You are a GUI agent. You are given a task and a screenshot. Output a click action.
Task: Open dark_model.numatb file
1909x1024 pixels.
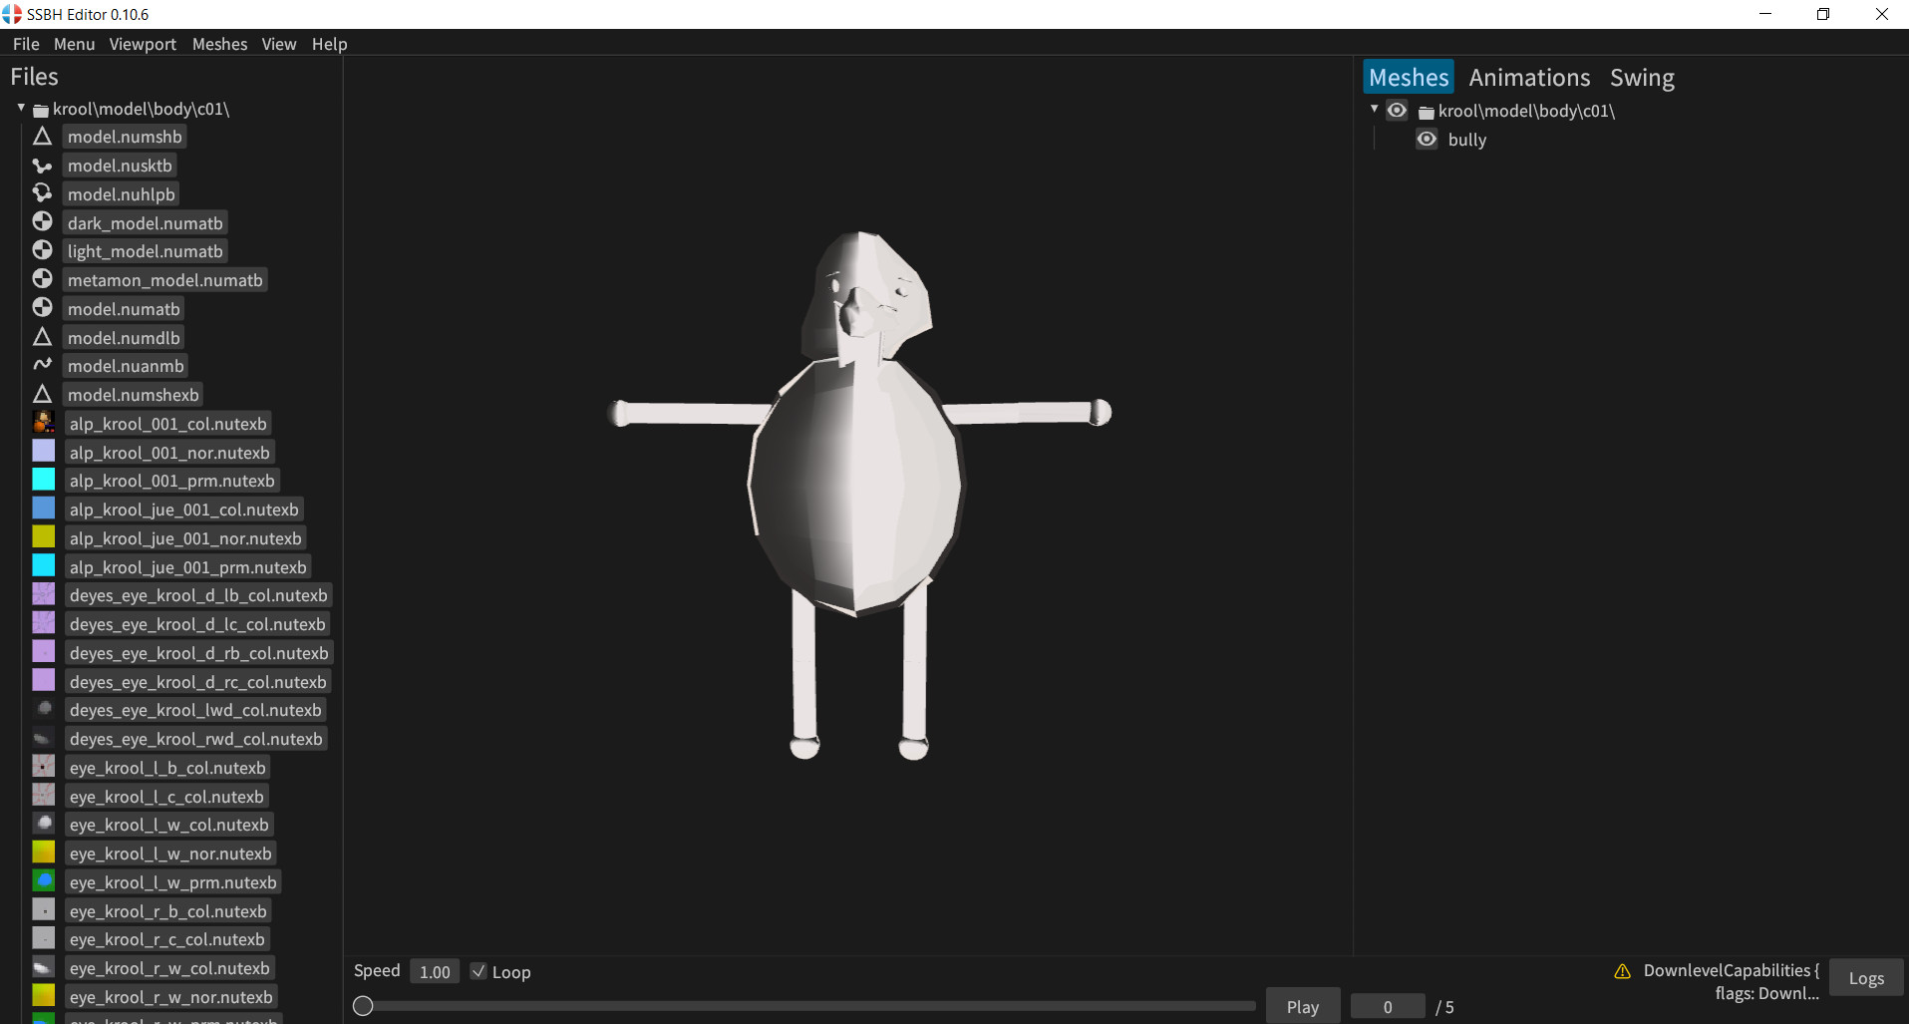(146, 222)
